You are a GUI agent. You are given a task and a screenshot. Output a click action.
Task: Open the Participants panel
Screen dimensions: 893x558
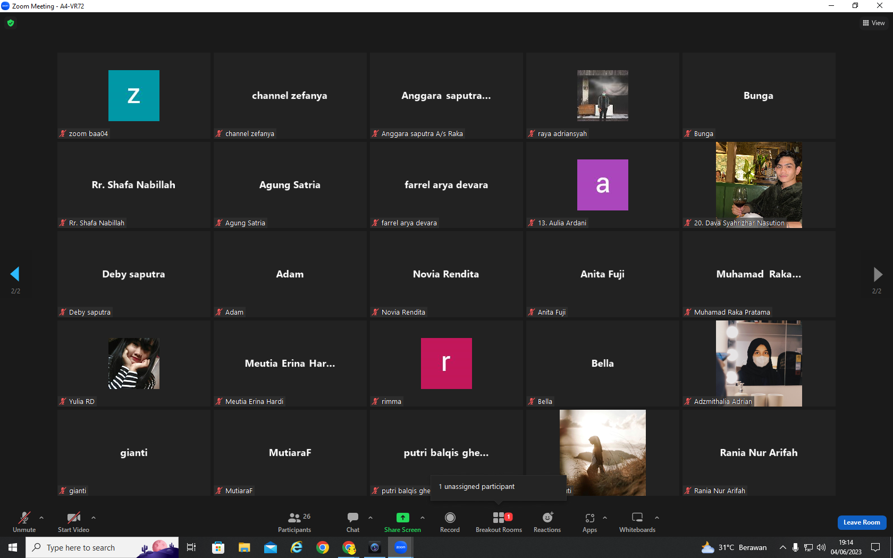[x=294, y=522]
